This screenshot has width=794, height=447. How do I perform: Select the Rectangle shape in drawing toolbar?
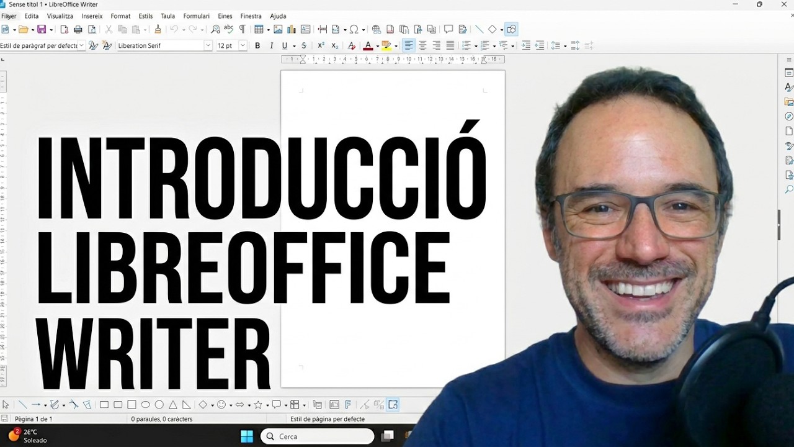coord(104,405)
